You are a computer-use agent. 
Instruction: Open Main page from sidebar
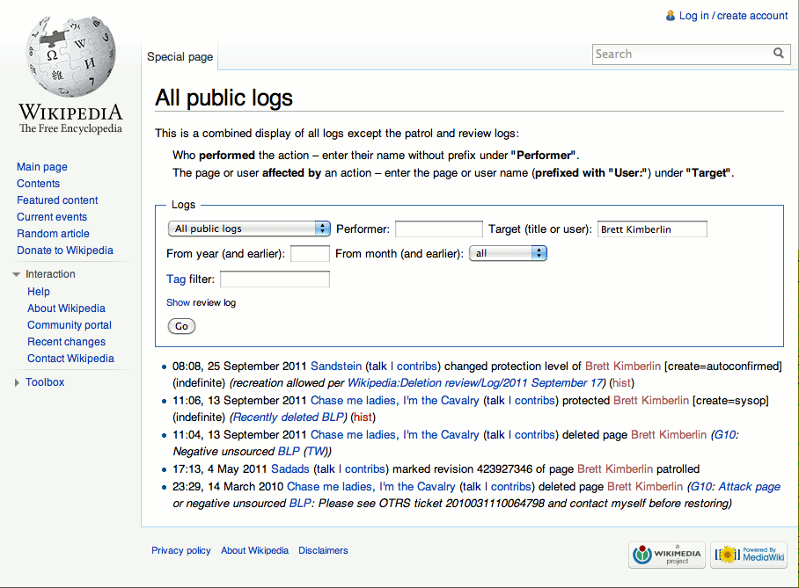[x=42, y=167]
